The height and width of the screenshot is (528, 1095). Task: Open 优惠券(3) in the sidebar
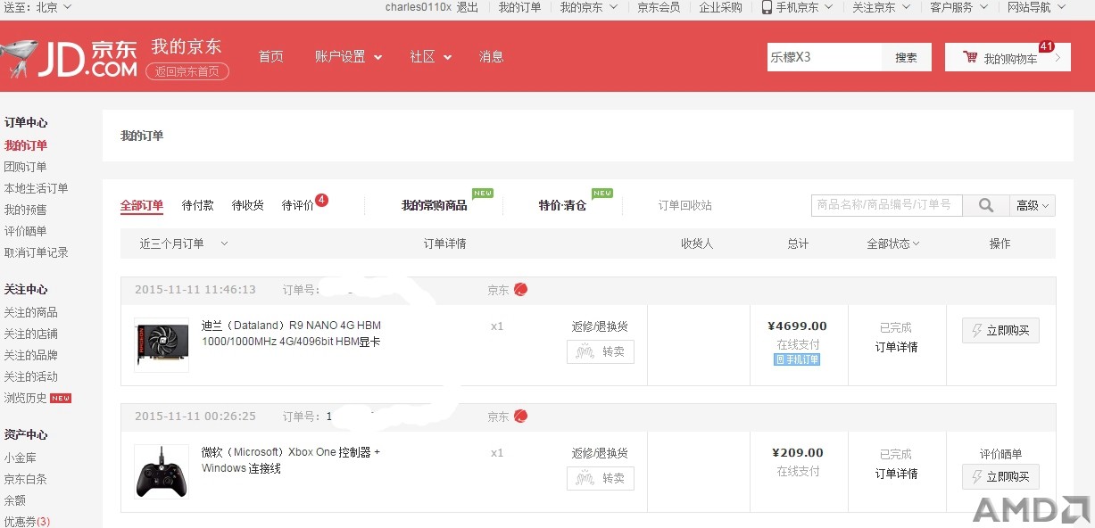point(27,521)
